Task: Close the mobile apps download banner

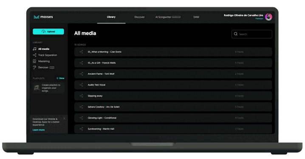Action: tap(64, 119)
